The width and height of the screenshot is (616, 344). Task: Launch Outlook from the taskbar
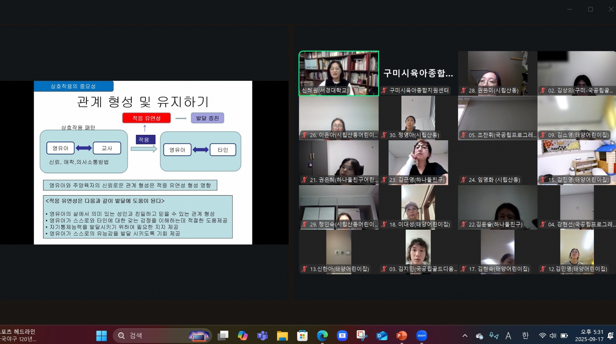(382, 335)
